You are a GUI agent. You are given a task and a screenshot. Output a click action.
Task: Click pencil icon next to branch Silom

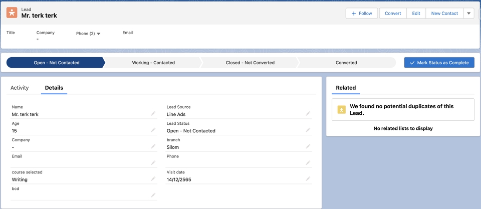(x=308, y=147)
